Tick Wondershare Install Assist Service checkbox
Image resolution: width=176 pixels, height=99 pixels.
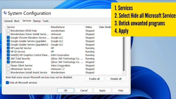8,72
